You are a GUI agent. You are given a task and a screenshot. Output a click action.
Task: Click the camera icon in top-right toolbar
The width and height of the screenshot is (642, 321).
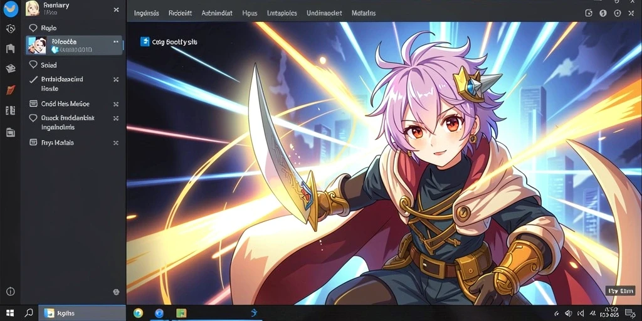589,13
